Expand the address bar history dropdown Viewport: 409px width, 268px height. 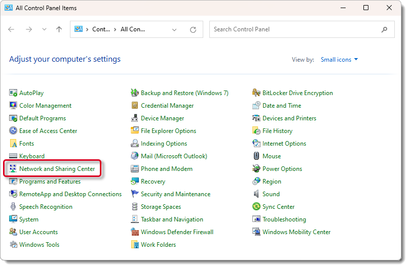coord(174,30)
